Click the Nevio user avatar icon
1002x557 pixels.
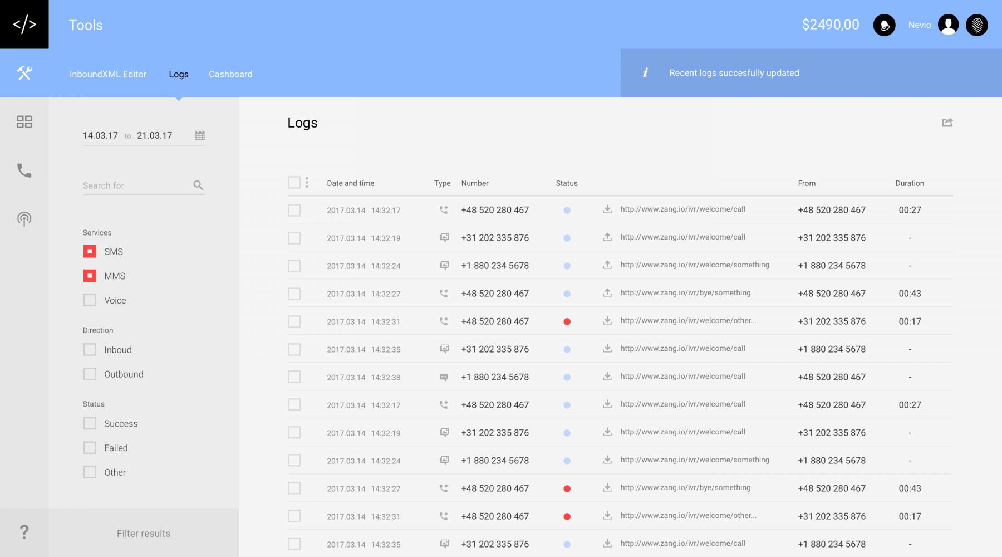948,25
